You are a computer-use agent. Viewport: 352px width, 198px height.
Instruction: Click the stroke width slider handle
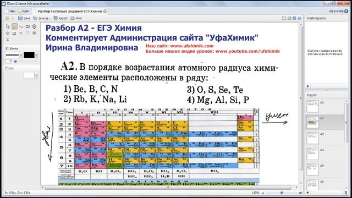coord(15,61)
